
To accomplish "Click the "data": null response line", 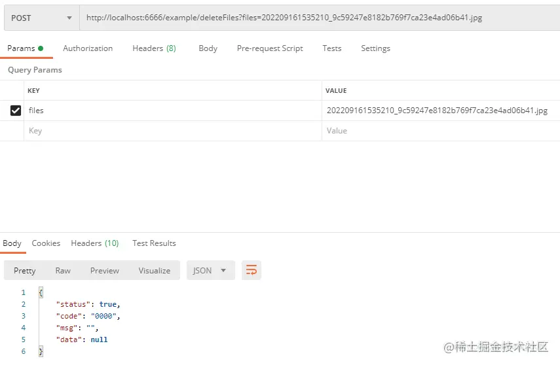I will click(x=81, y=339).
